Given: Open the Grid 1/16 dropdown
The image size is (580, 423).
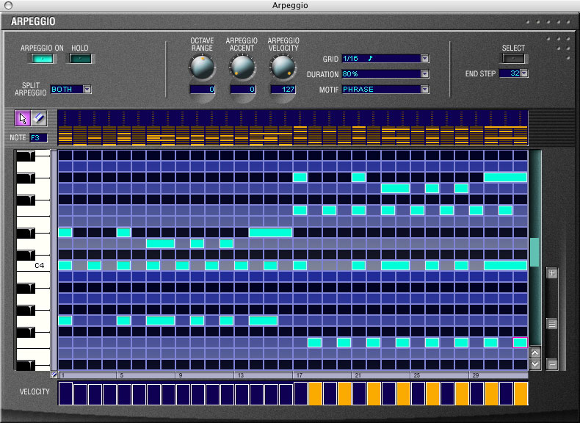Looking at the screenshot, I should [424, 59].
